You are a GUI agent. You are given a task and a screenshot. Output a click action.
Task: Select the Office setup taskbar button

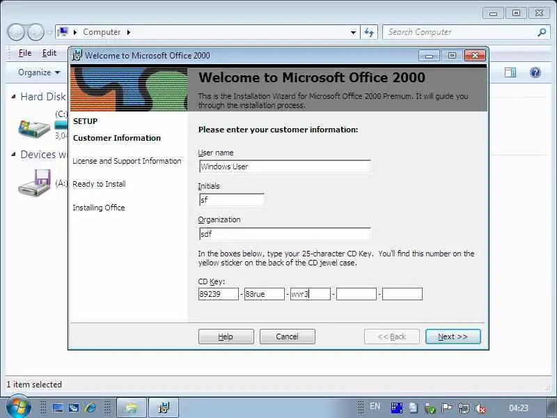[164, 408]
